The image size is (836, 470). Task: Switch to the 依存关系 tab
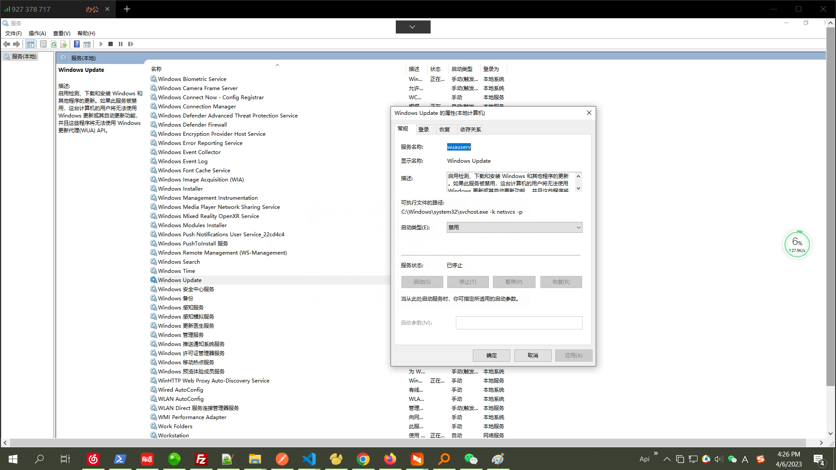(470, 129)
